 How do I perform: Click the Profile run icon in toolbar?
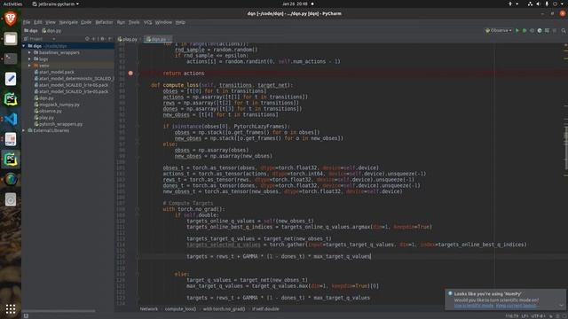click(x=540, y=31)
